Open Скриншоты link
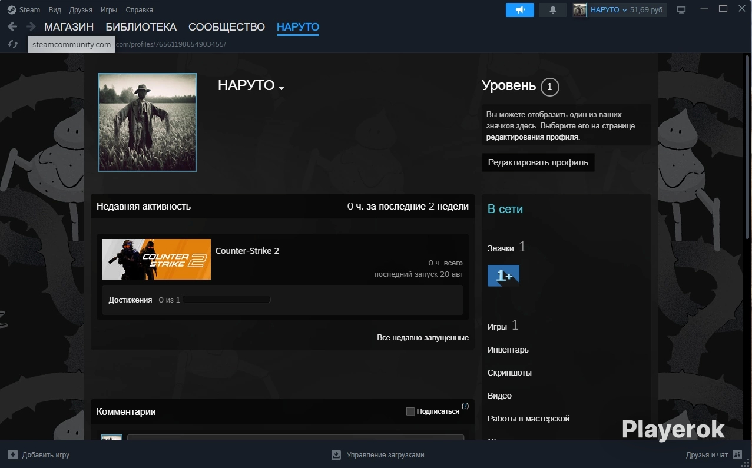 coord(509,373)
